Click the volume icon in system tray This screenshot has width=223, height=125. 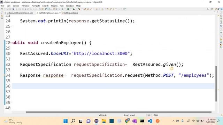(x=198, y=121)
